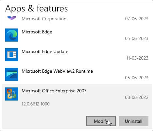
Task: Click the Apps & features heading
Action: coord(37,9)
